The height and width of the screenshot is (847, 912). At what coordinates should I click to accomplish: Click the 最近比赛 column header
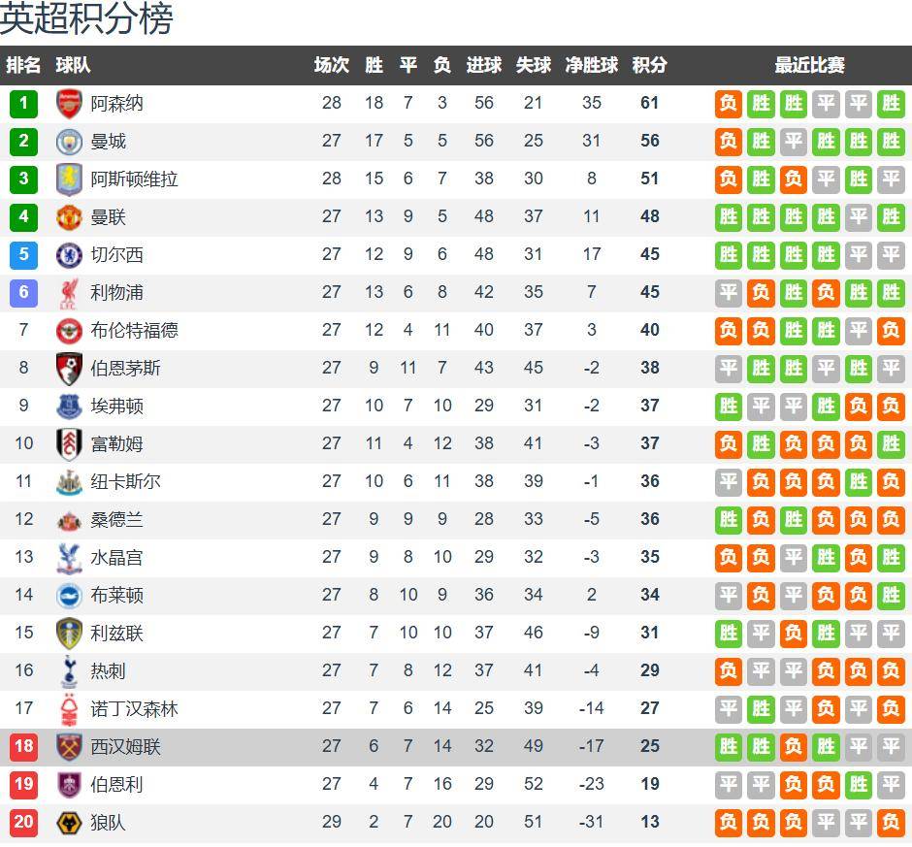809,65
